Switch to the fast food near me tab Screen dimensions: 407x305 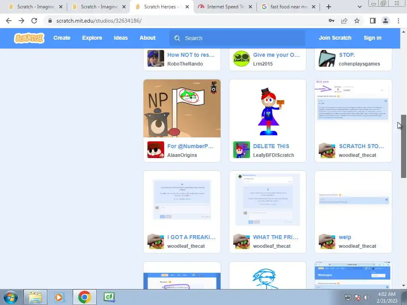(x=289, y=7)
